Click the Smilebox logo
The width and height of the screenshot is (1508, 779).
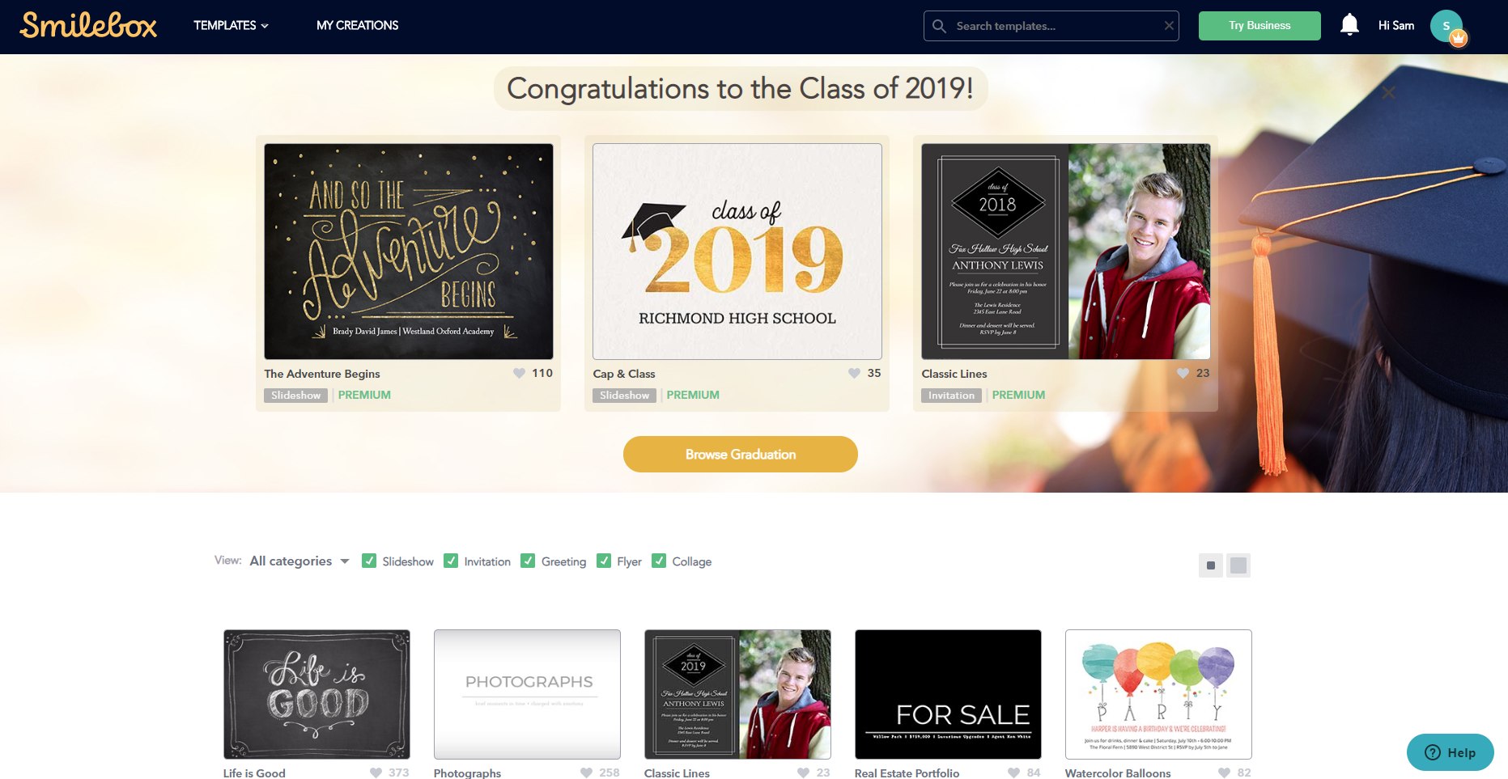coord(88,25)
